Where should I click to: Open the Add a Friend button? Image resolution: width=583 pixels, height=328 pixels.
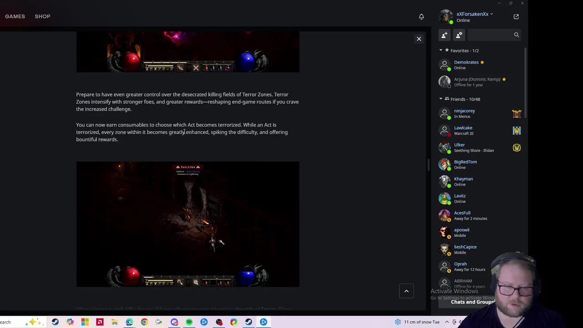[x=445, y=35]
